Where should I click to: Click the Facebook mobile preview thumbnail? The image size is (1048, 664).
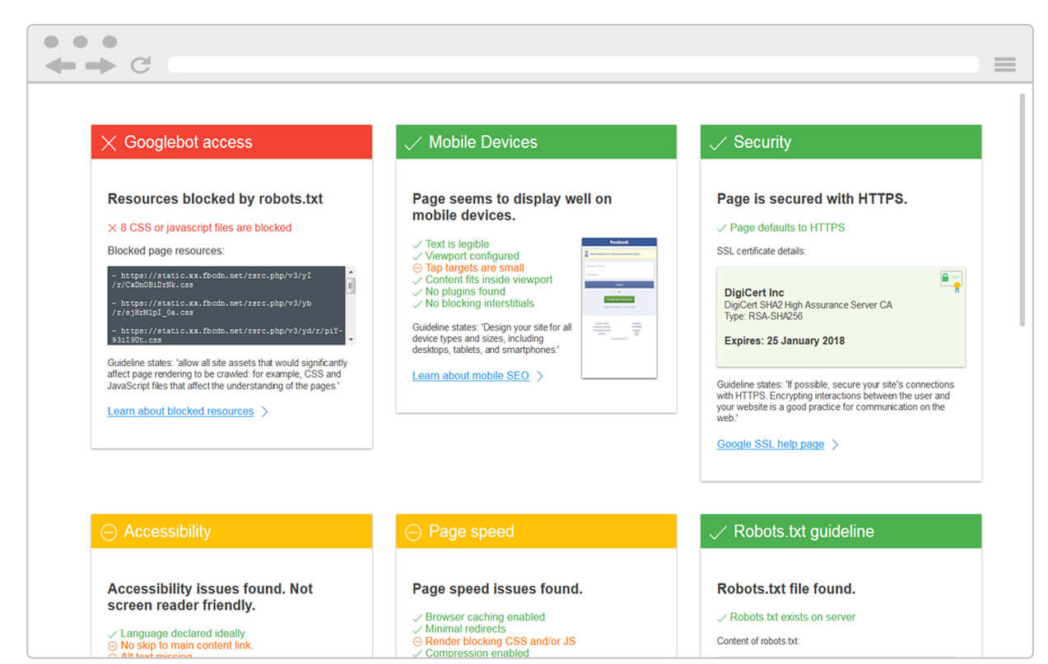619,308
